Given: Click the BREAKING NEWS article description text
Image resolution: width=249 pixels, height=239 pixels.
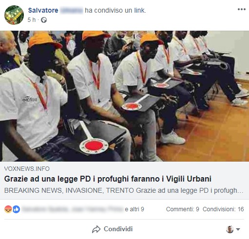Looking at the screenshot, I should 124,190.
